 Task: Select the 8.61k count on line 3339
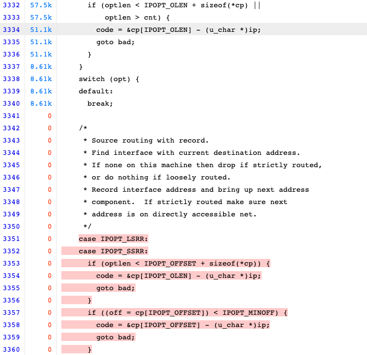(x=42, y=91)
